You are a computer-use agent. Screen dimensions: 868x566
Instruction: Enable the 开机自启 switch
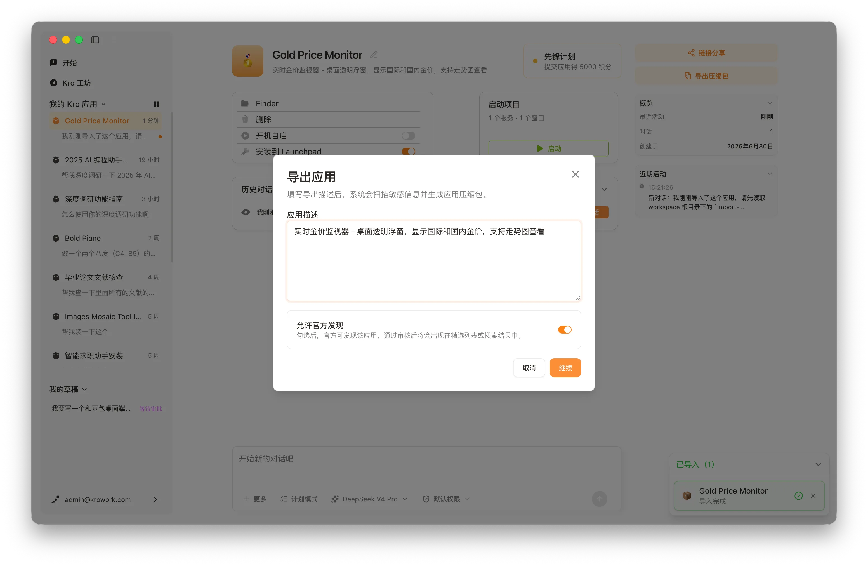[x=408, y=136]
